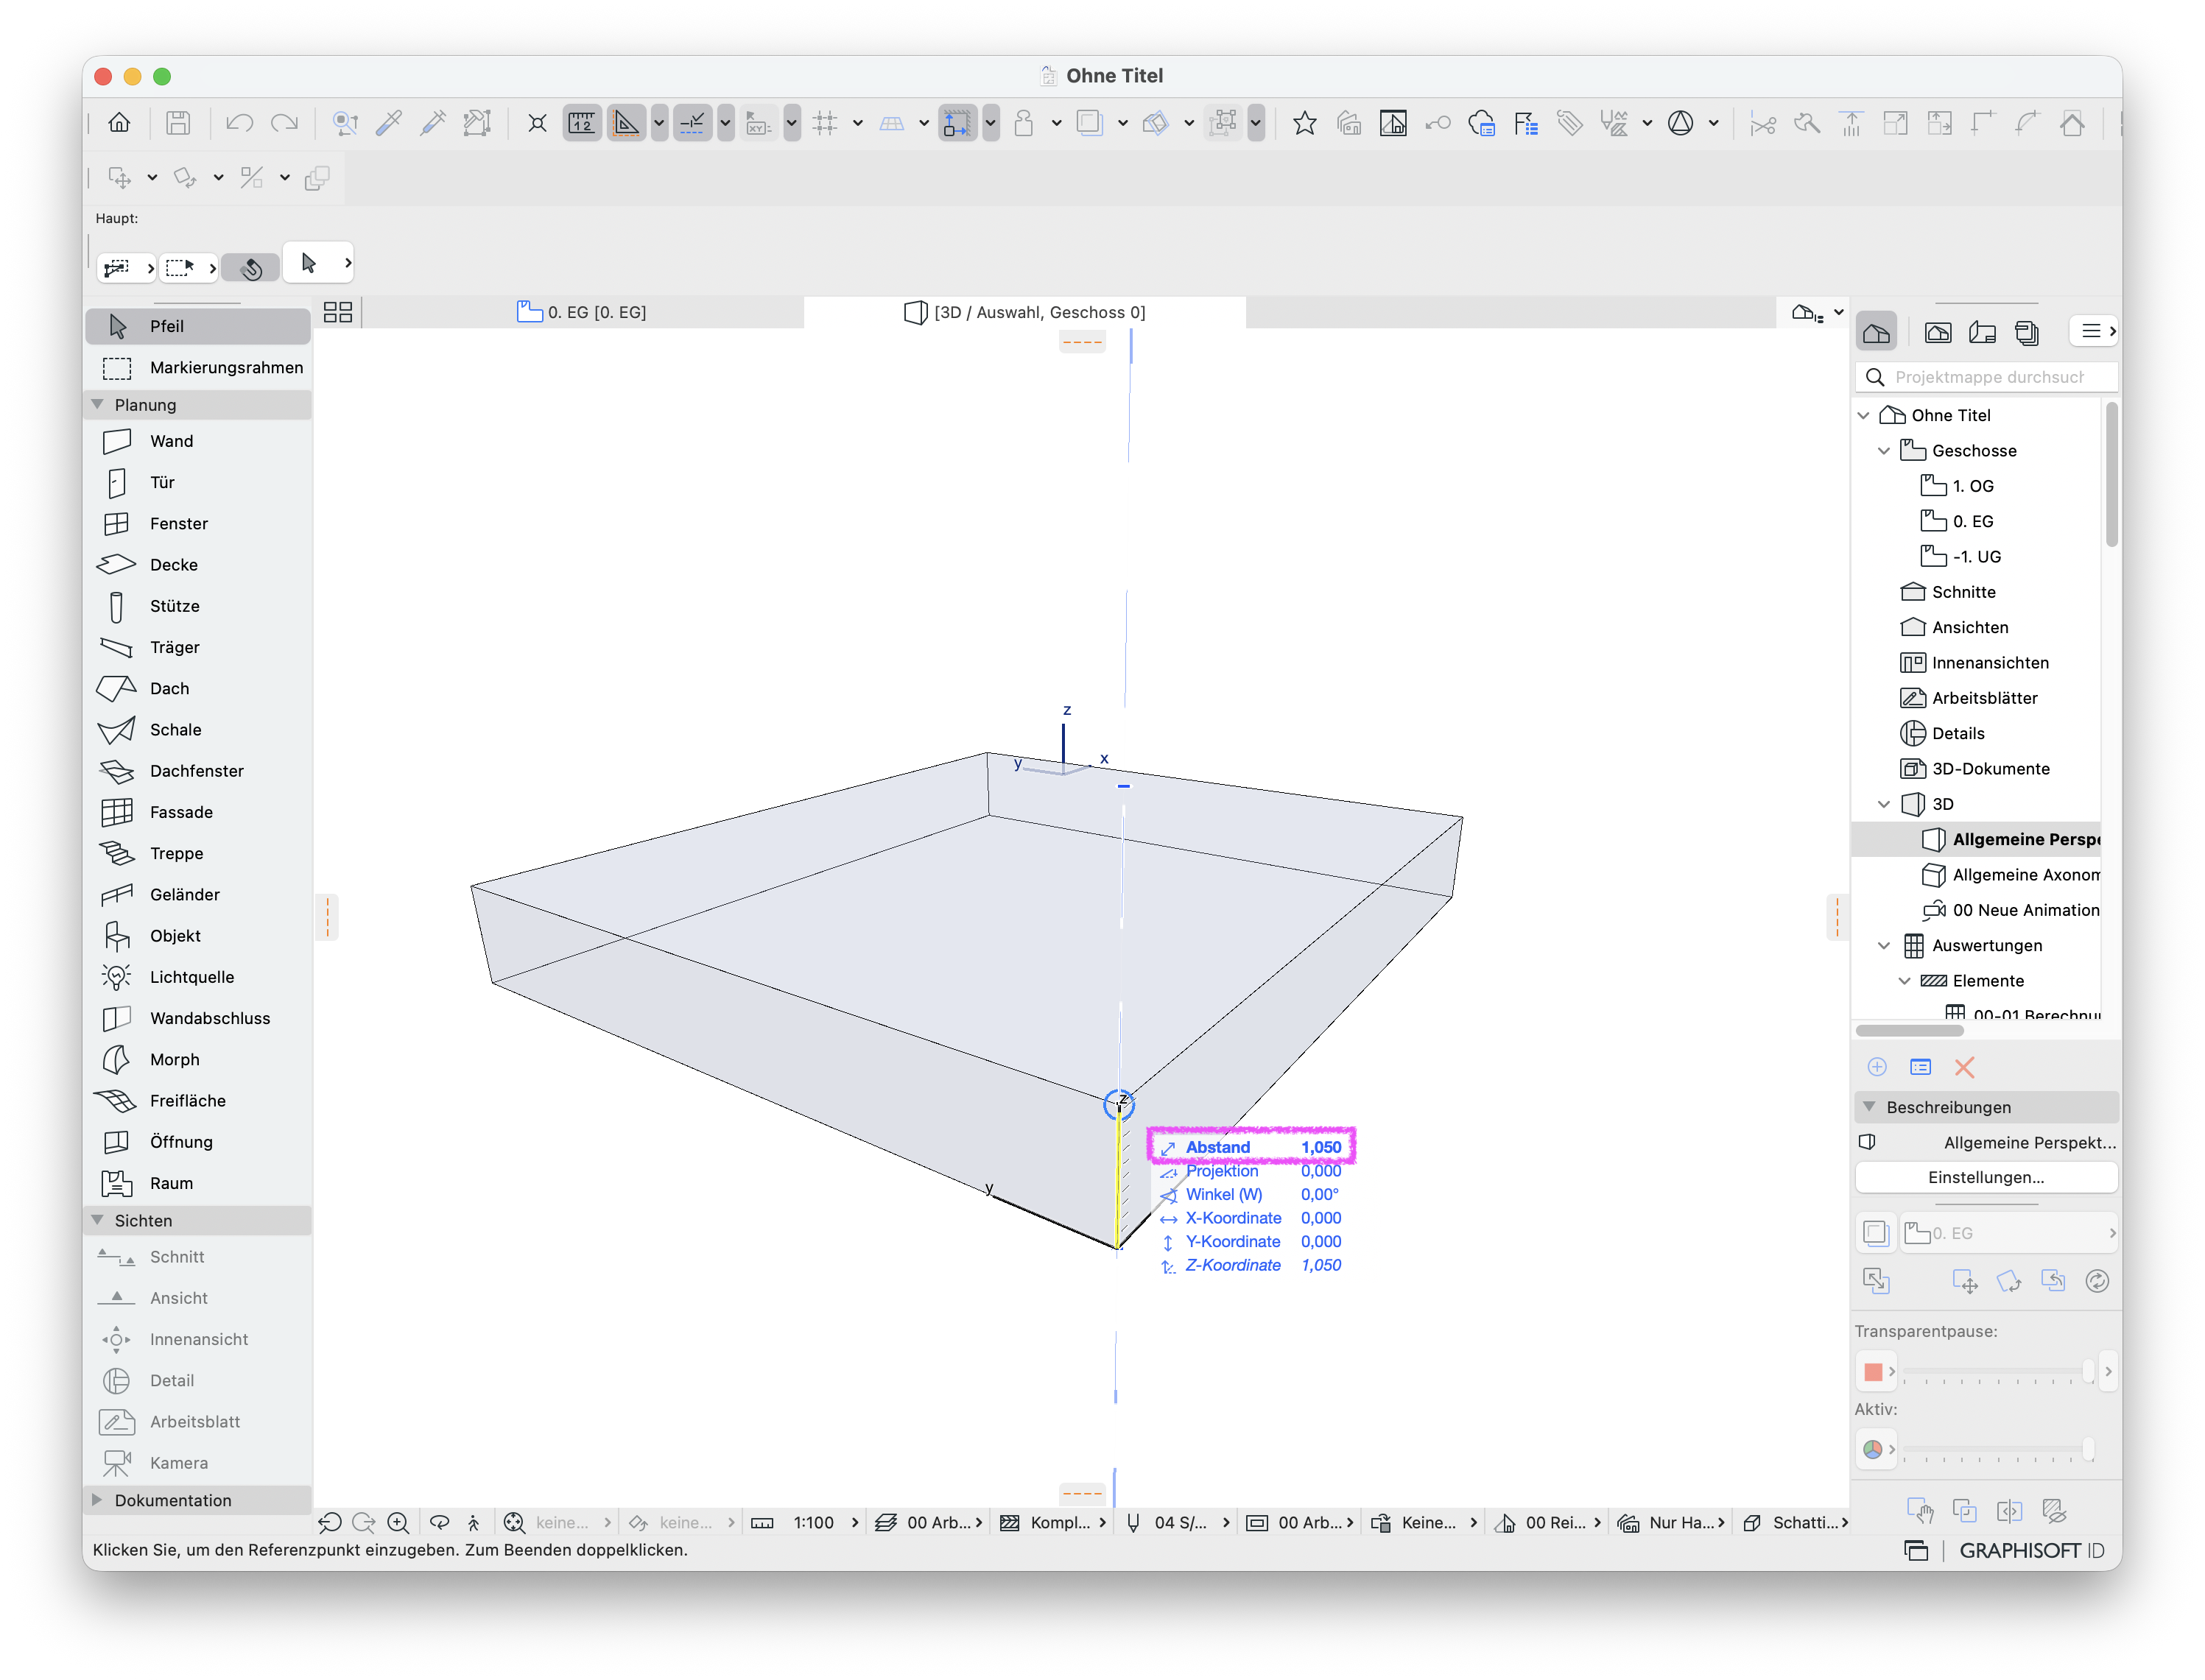Collapse the Auswertungen tree node

(1885, 946)
